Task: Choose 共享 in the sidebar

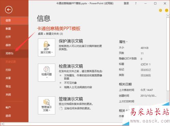Action: point(14,78)
